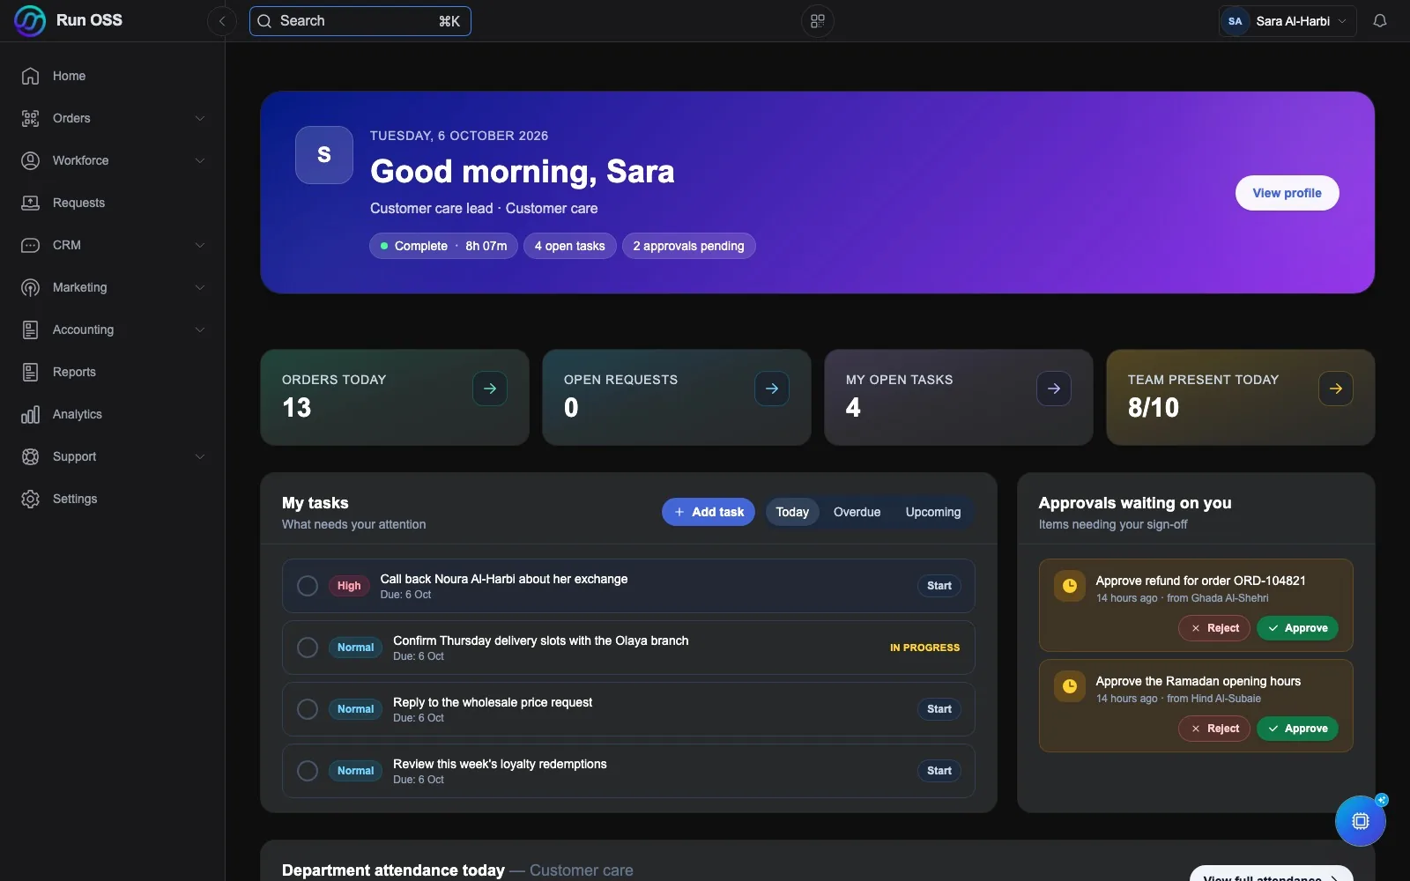Open My Open Tasks card arrow
Screen dimensions: 1410x881
1054,389
